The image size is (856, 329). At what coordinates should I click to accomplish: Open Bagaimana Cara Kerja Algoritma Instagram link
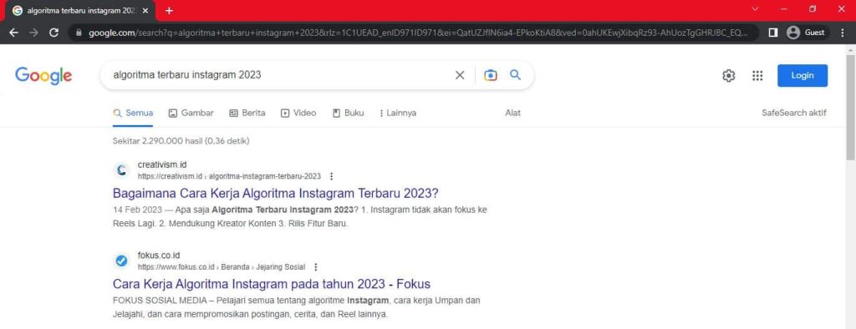(276, 193)
